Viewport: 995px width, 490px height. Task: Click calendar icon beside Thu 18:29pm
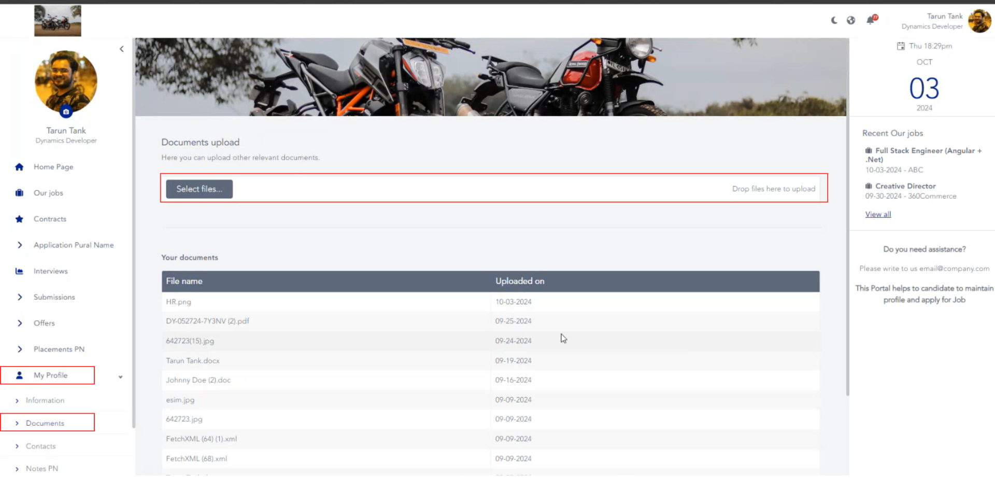(901, 46)
